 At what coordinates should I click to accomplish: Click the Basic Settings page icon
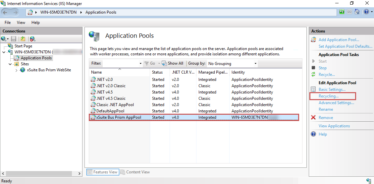point(313,89)
